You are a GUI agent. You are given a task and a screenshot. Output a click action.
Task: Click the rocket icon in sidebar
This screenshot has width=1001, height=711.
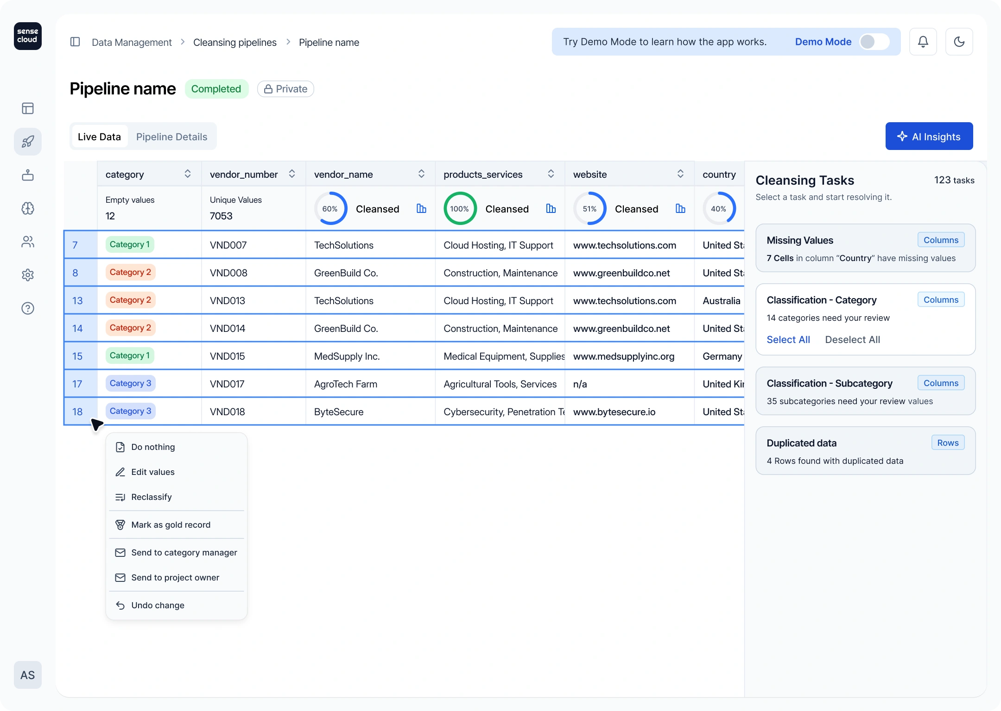(x=28, y=142)
